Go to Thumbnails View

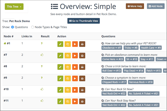tap(83, 21)
